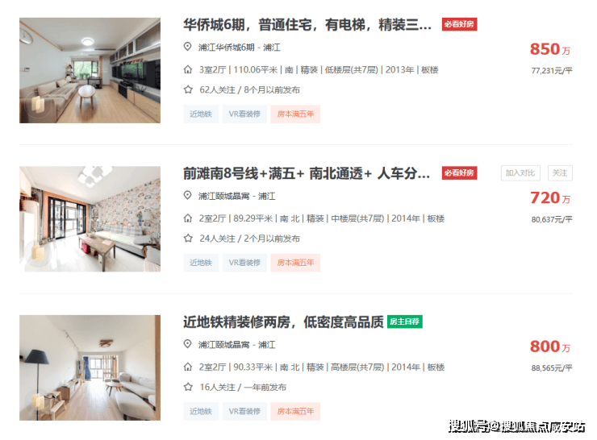The image size is (597, 440).
Task: Click star icon next to 62人关注
Action: click(188, 89)
